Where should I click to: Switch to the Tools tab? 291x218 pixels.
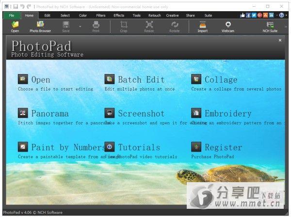click(x=137, y=16)
